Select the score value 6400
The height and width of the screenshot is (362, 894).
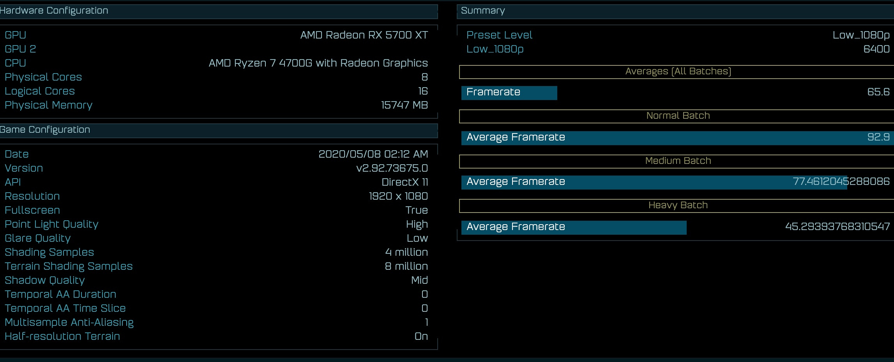(876, 49)
